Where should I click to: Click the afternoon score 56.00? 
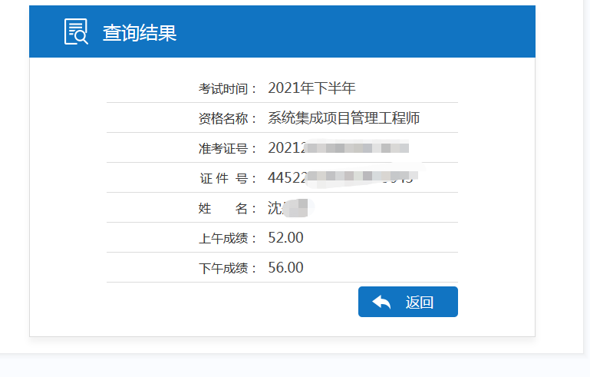point(285,267)
